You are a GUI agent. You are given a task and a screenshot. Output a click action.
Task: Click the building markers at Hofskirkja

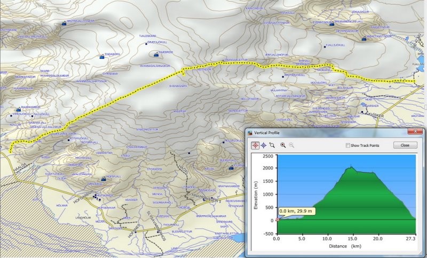96,197
